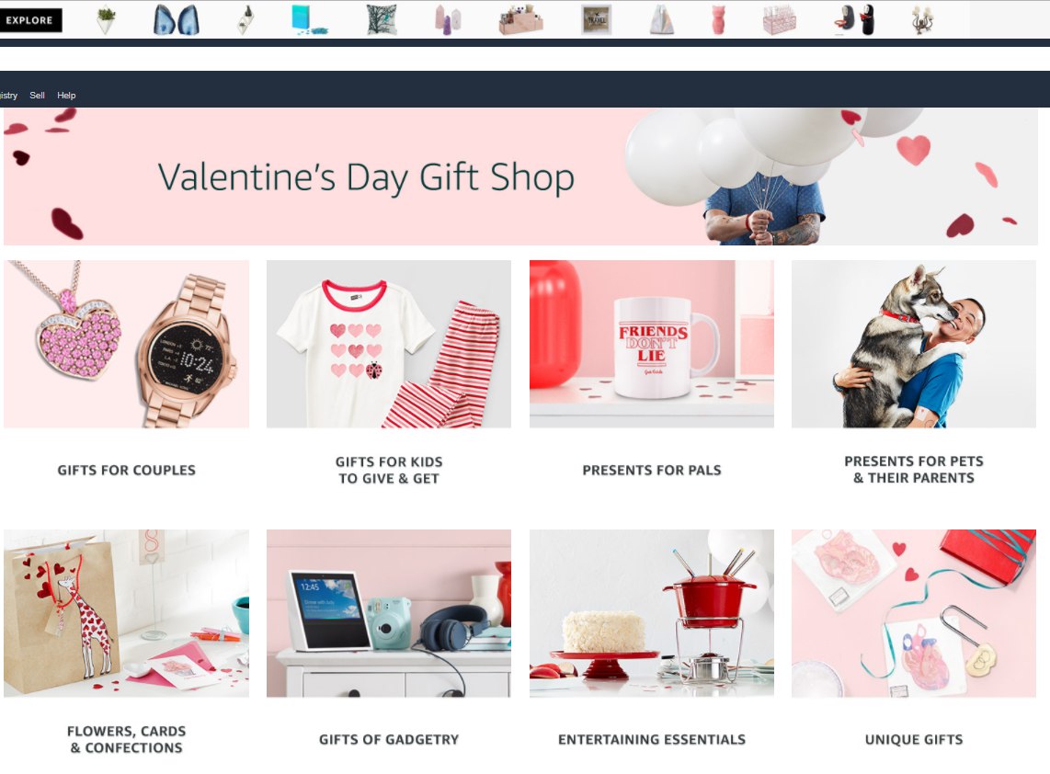Click the EXPLORE button in top strip
The image size is (1050, 774).
[x=30, y=20]
